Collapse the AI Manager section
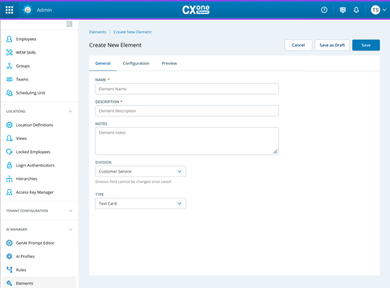This screenshot has width=390, height=288. point(70,230)
